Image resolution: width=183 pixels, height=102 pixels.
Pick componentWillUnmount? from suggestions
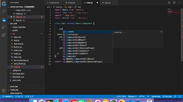[x=88, y=51]
